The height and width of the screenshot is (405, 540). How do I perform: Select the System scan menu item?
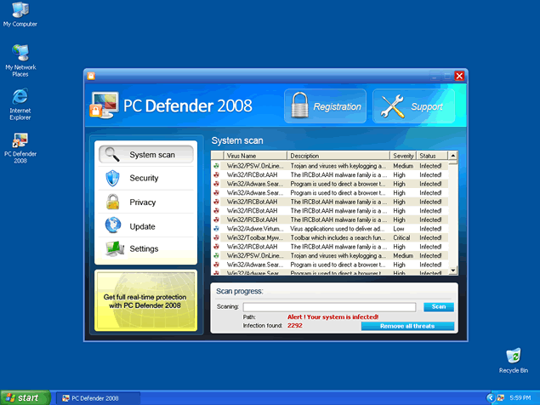[151, 155]
